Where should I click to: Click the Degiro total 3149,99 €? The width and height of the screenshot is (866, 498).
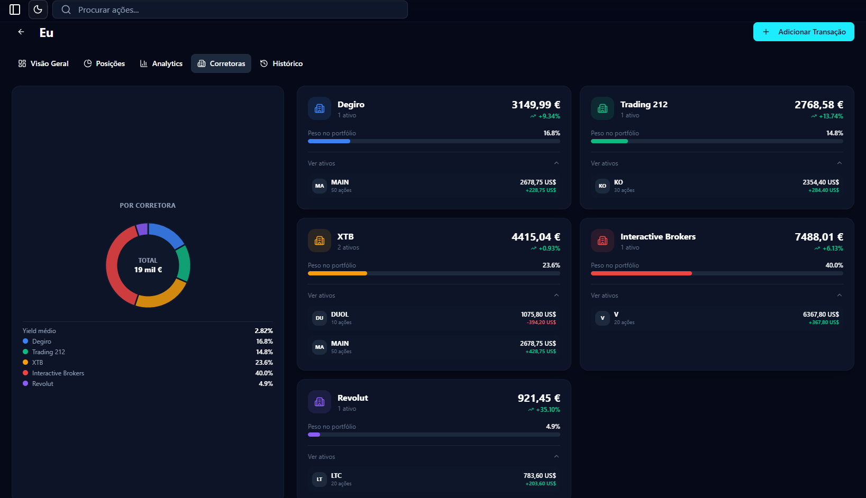click(x=536, y=105)
